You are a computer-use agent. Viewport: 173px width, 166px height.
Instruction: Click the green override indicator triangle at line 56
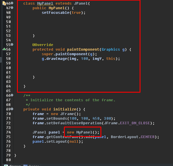click(4, 49)
